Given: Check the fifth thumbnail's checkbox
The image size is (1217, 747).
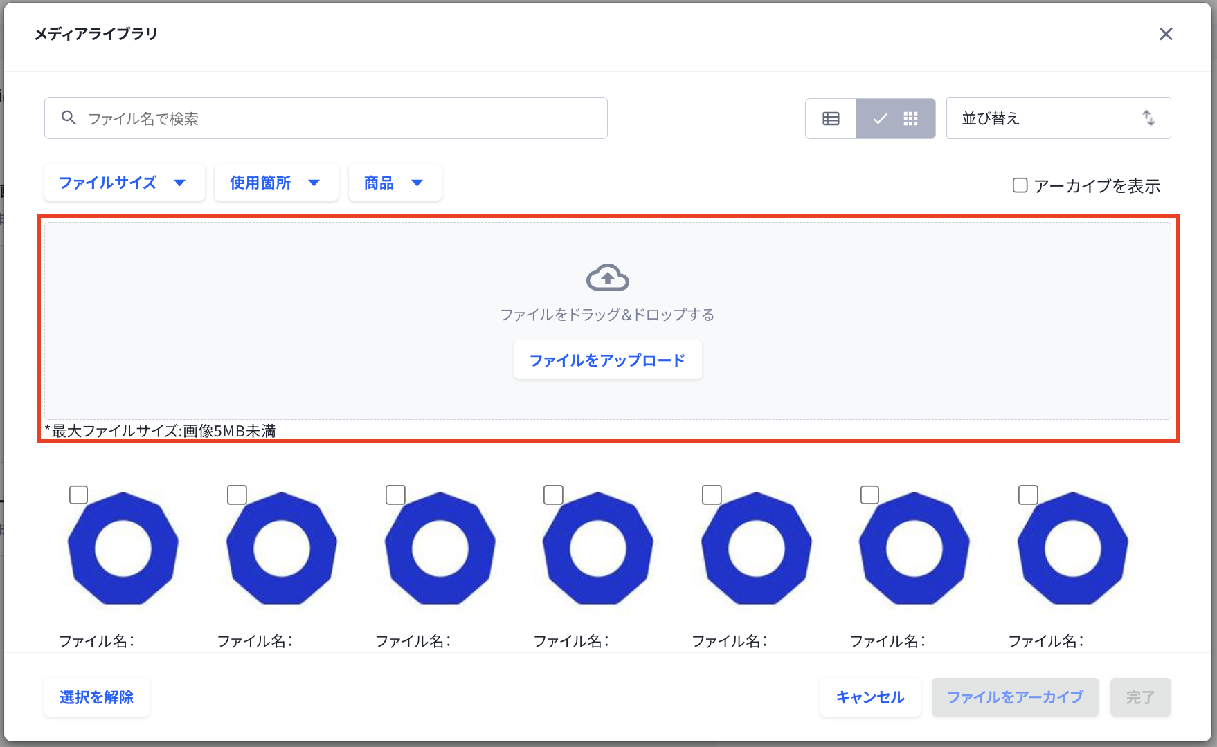Looking at the screenshot, I should (712, 495).
